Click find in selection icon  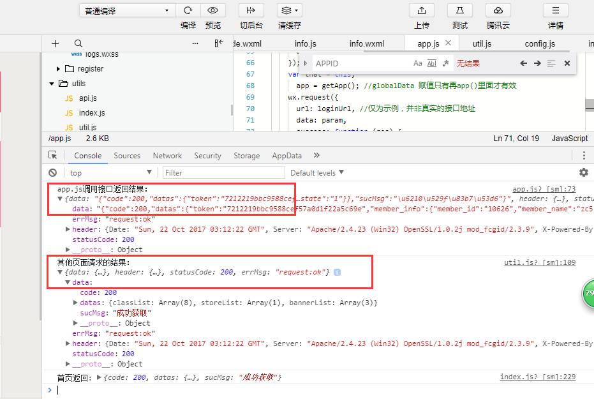tap(551, 63)
